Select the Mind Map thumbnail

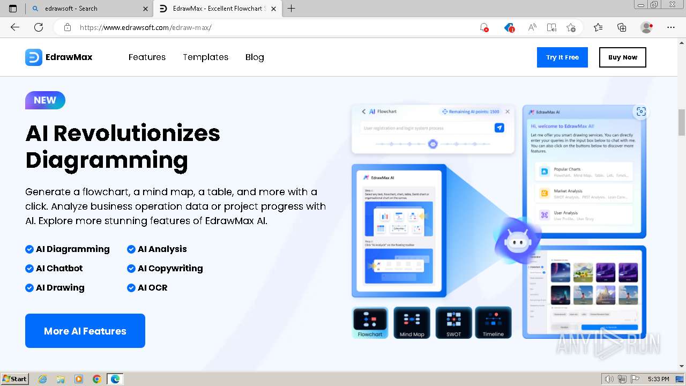click(x=412, y=323)
